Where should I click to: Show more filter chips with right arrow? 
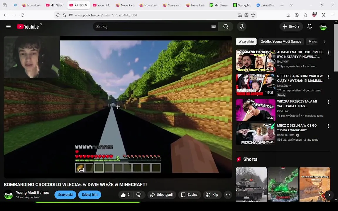coord(325,42)
